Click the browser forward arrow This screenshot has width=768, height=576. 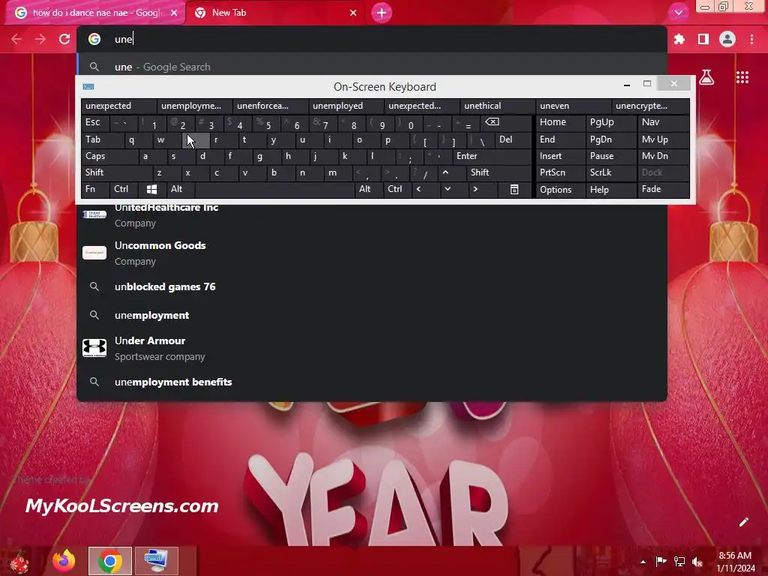tap(40, 39)
